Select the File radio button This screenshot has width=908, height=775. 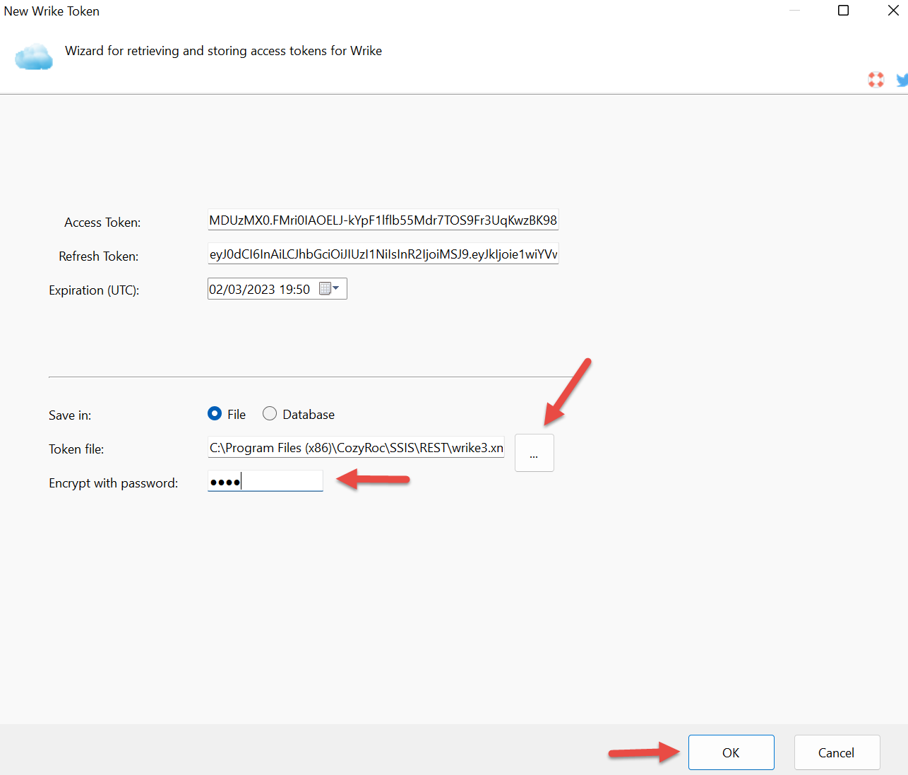(x=215, y=414)
